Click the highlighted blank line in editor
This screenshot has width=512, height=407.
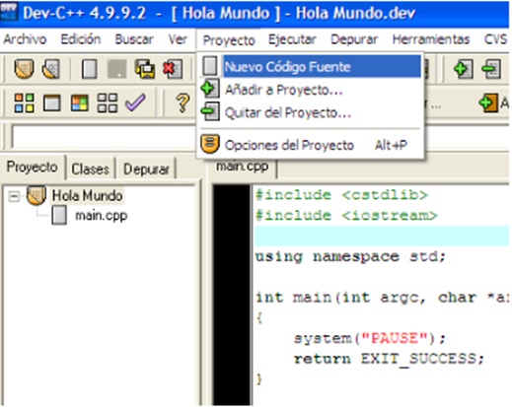pyautogui.click(x=382, y=237)
